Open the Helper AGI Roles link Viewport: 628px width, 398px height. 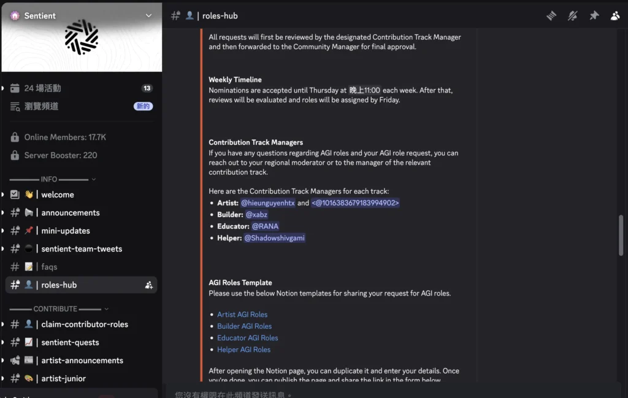click(243, 350)
